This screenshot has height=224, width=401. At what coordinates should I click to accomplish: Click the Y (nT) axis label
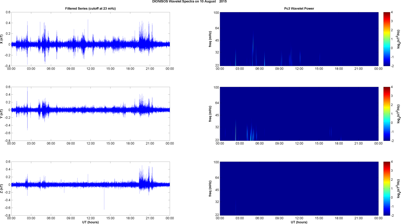2,114
